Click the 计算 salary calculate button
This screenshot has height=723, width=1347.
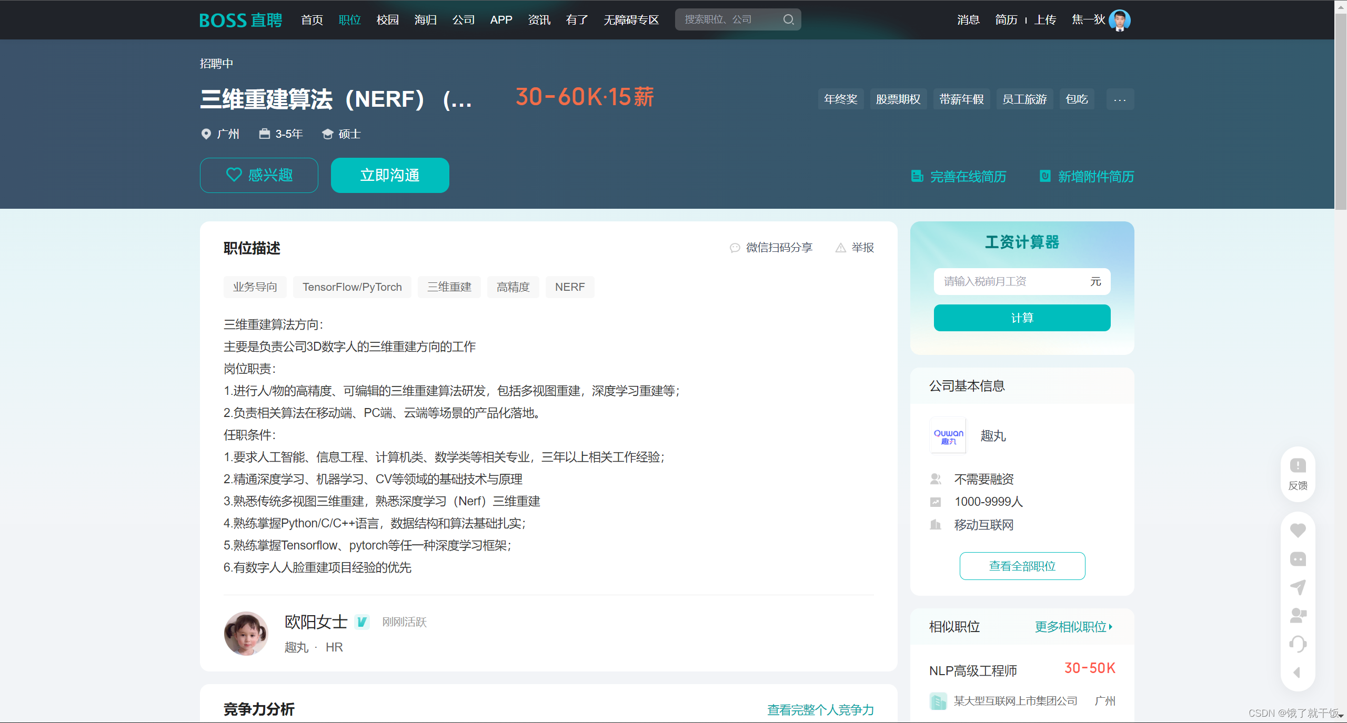(1022, 318)
